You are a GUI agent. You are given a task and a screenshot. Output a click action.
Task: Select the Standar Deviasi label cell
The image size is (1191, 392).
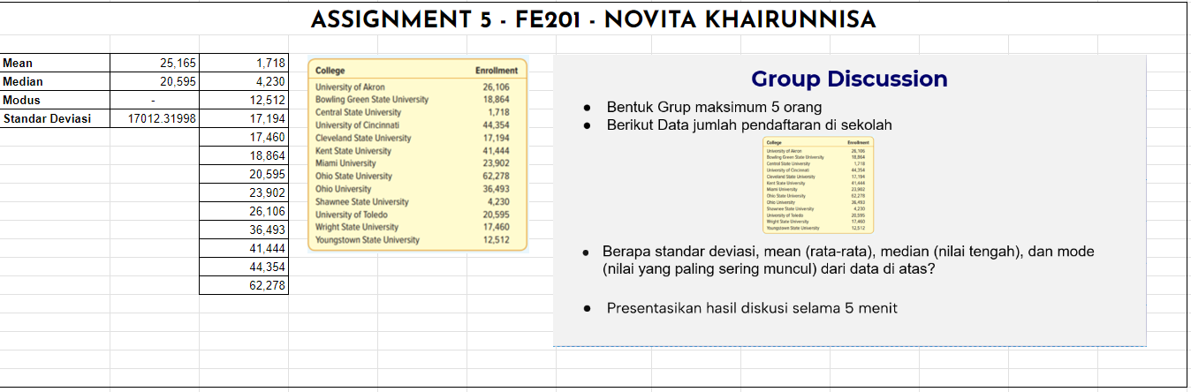pyautogui.click(x=55, y=118)
